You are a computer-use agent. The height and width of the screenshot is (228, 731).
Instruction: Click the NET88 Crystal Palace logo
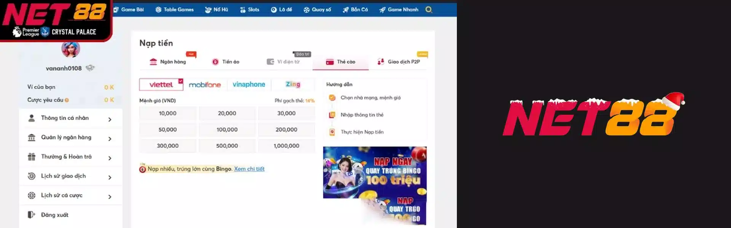coord(55,20)
